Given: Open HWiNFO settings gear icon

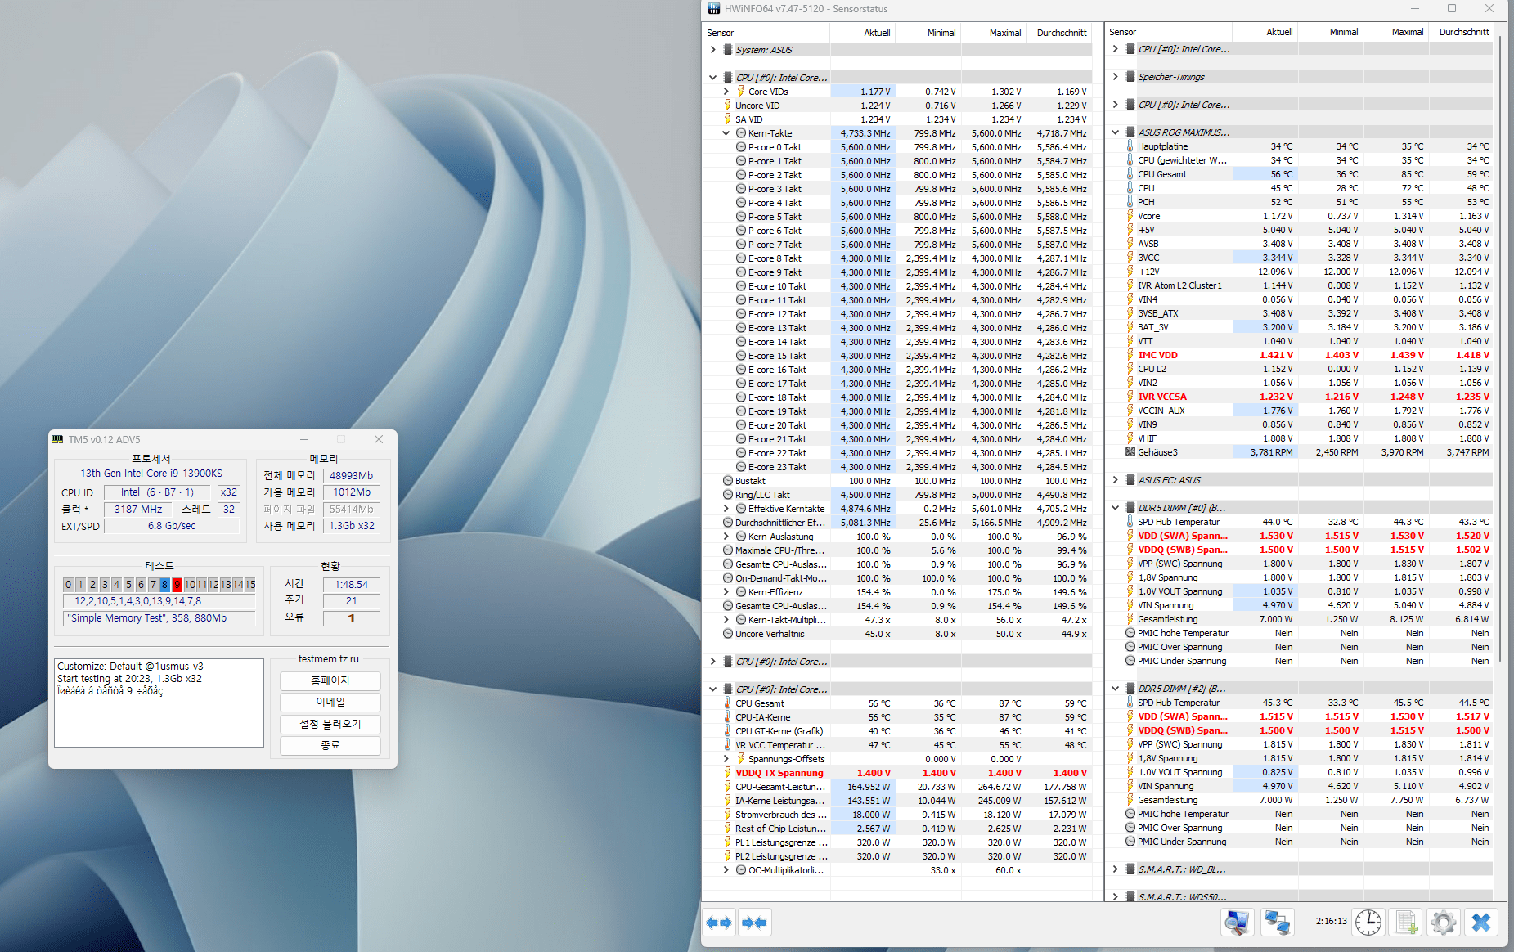Looking at the screenshot, I should point(1443,923).
